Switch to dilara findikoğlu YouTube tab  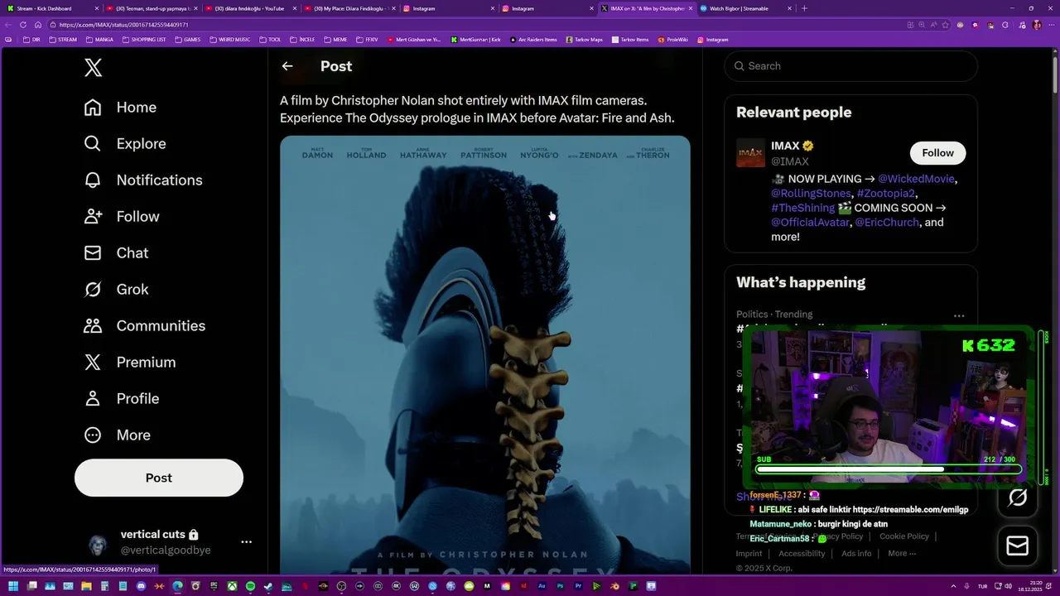coord(249,8)
